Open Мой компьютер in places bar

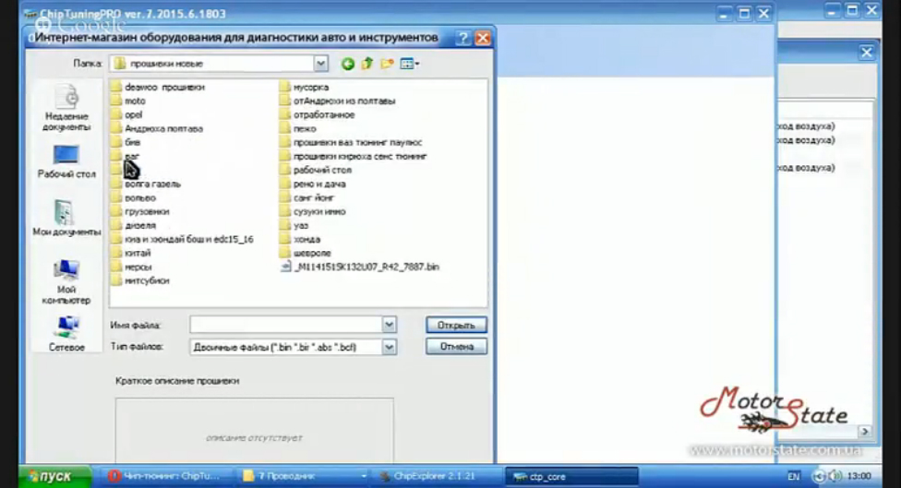(x=66, y=282)
